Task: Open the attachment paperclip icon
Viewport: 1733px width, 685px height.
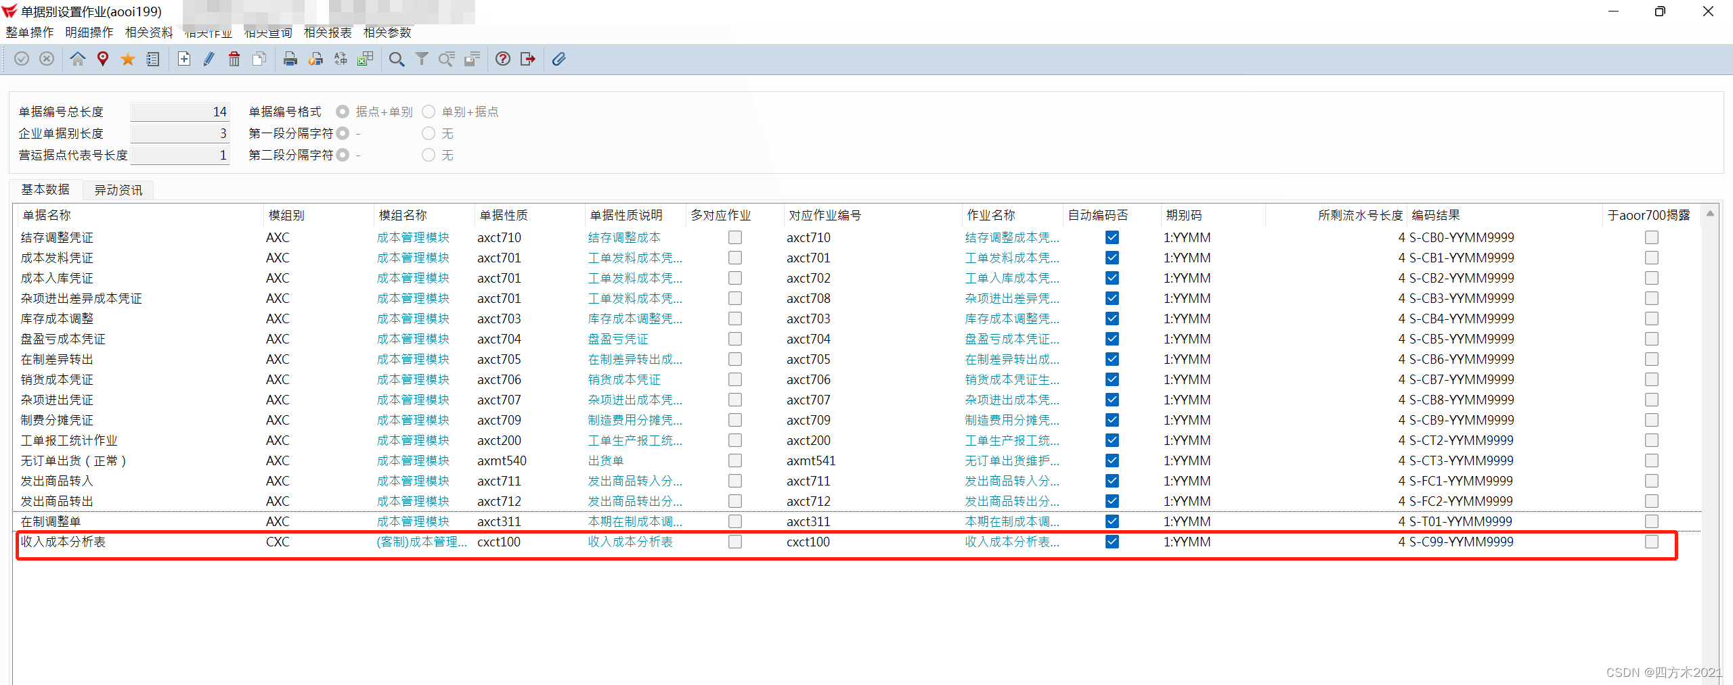Action: point(558,59)
